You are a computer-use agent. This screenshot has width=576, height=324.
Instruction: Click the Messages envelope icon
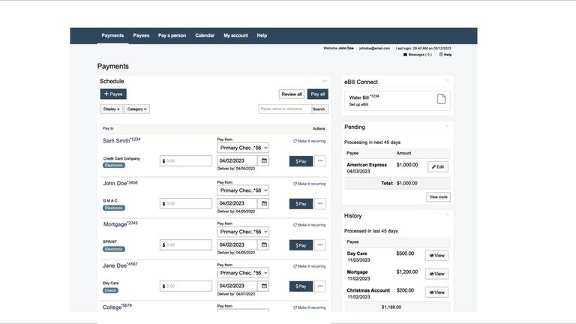pyautogui.click(x=406, y=55)
